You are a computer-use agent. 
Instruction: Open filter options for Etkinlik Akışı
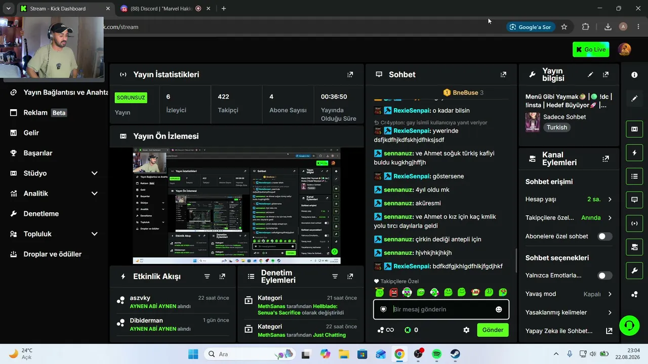207,277
